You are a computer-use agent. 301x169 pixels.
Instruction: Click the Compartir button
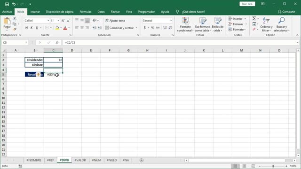tap(286, 12)
